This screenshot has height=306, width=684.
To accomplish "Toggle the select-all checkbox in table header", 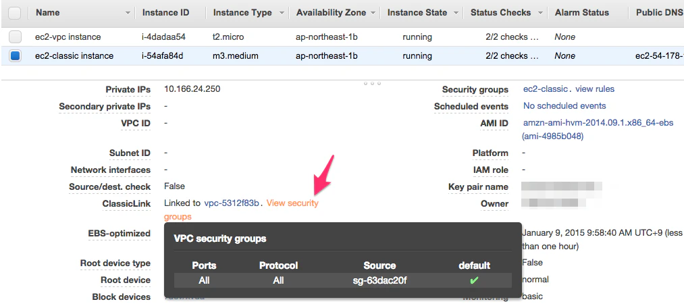I will [x=14, y=13].
